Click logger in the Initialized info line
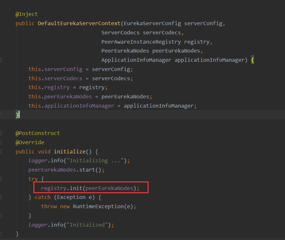Viewport: 285px width, 240px height. point(38,225)
